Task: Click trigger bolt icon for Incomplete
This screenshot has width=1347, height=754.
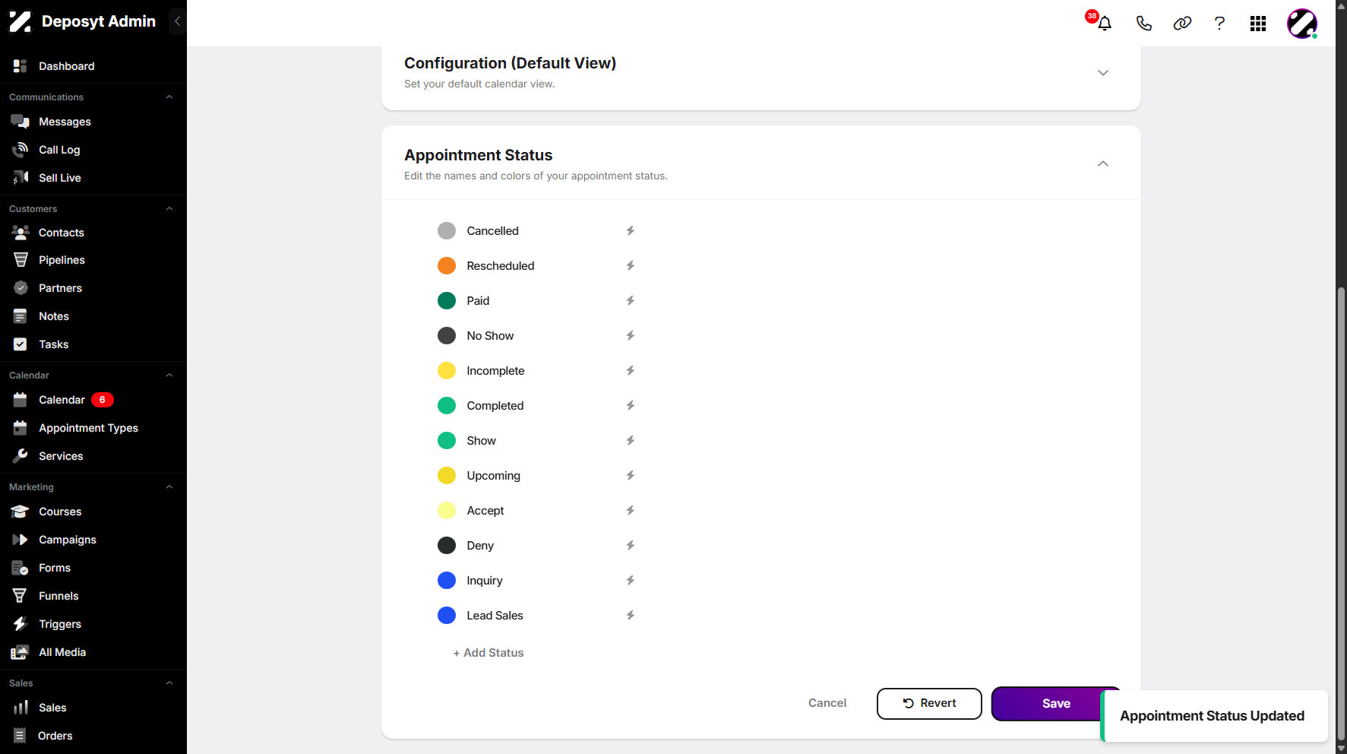Action: [630, 370]
